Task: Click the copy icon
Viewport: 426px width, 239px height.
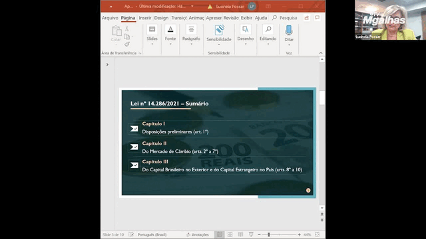Action: [x=126, y=37]
